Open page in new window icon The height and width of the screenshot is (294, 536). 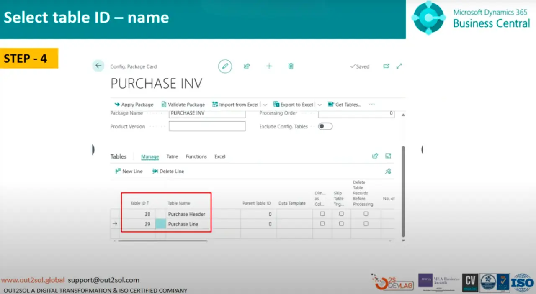[386, 66]
